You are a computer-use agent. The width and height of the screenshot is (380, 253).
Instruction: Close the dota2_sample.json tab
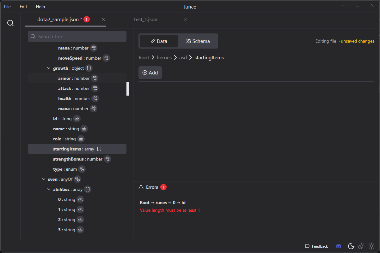tap(103, 19)
